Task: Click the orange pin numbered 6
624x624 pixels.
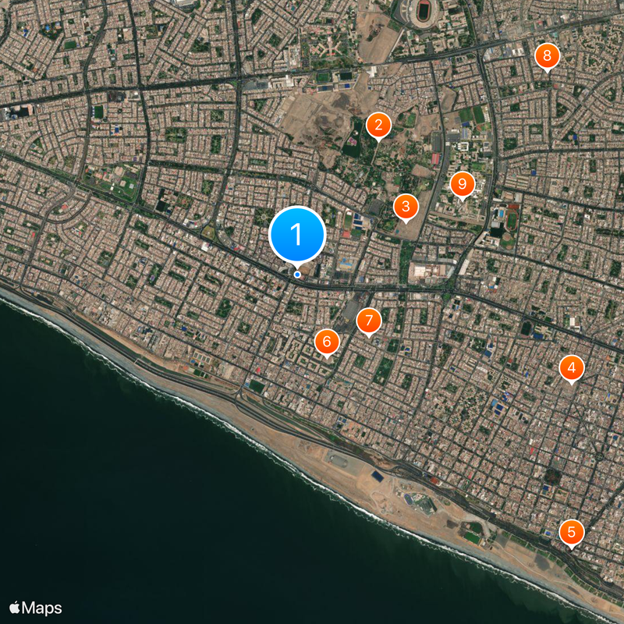Action: pos(327,342)
